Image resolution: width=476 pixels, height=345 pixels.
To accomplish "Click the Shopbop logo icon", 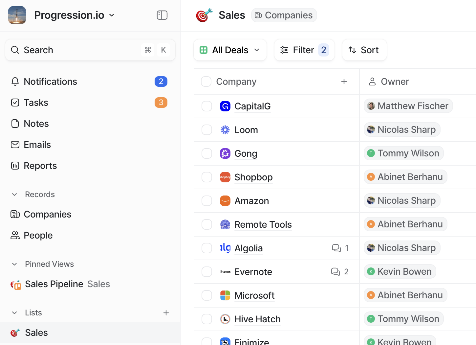I will click(x=225, y=177).
